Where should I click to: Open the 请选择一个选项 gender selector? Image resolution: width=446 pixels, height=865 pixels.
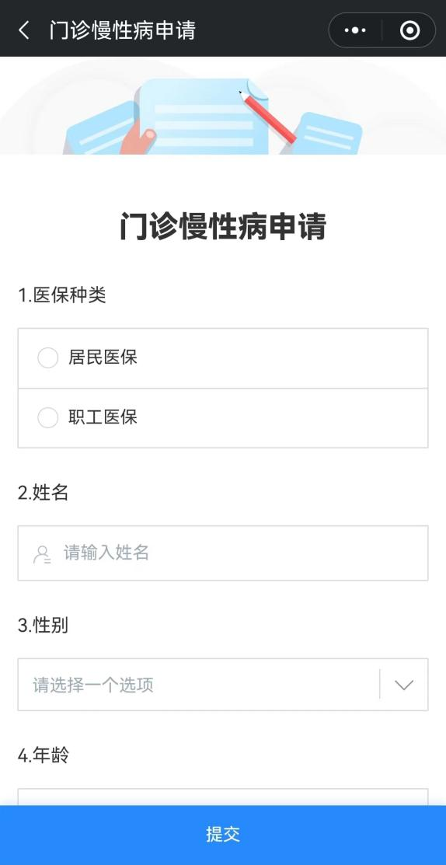[x=223, y=685]
